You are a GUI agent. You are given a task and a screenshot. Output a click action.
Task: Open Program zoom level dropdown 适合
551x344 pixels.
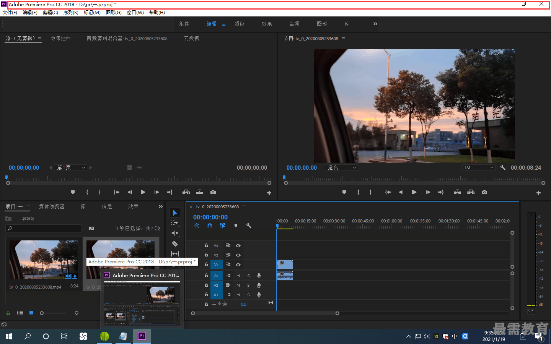point(342,167)
